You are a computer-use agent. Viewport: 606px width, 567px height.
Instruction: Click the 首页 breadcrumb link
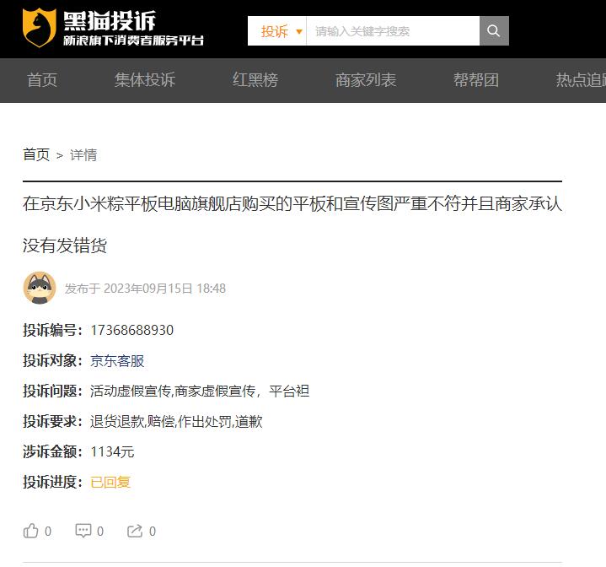click(x=36, y=154)
